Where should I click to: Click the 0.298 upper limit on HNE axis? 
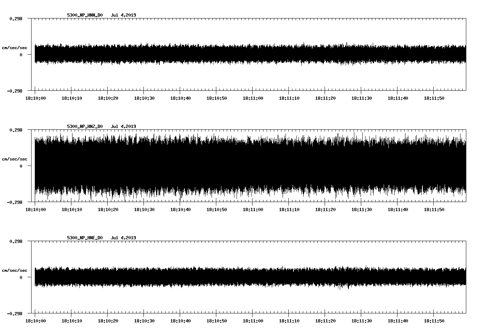[x=16, y=241]
